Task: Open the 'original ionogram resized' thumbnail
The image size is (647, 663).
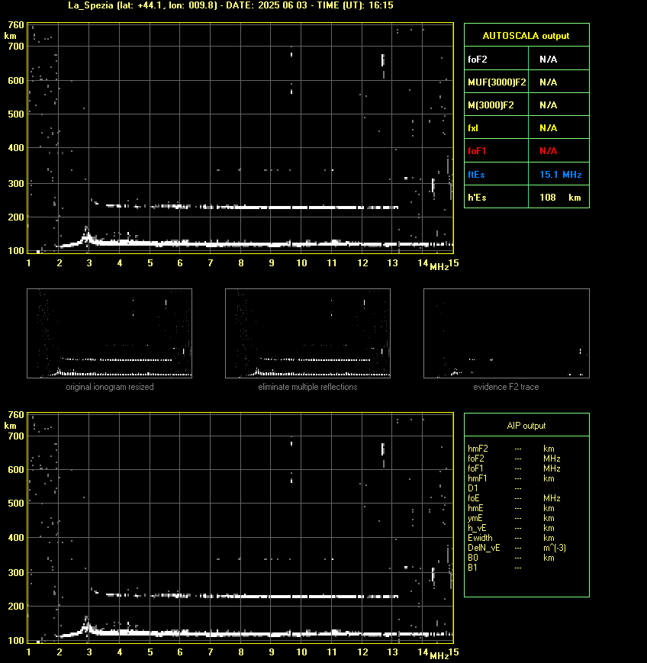Action: 110,333
